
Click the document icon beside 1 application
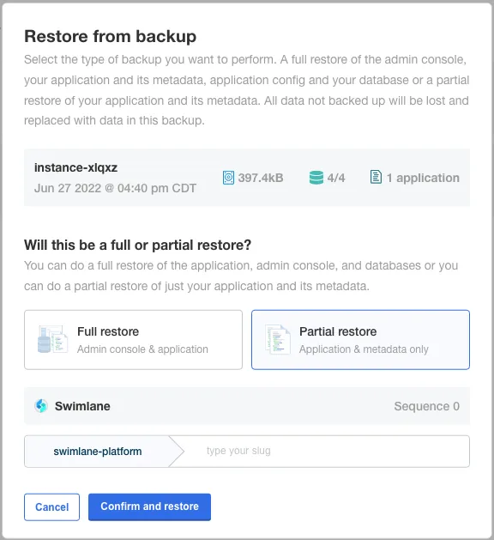coord(376,178)
